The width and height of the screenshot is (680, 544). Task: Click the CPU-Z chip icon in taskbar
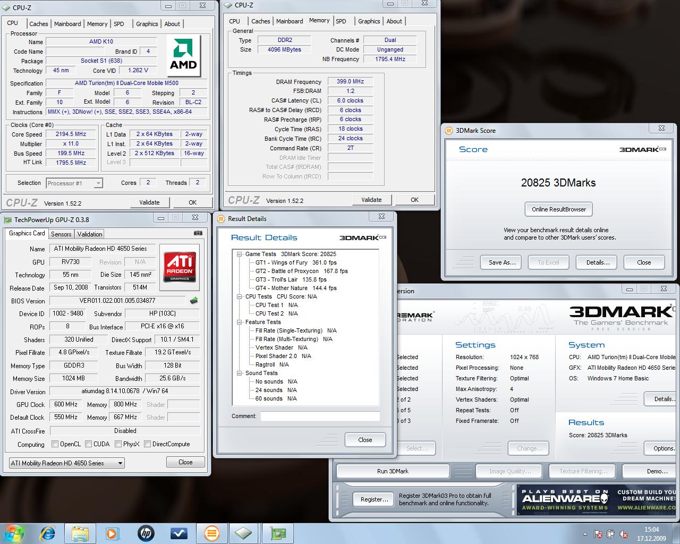244,533
